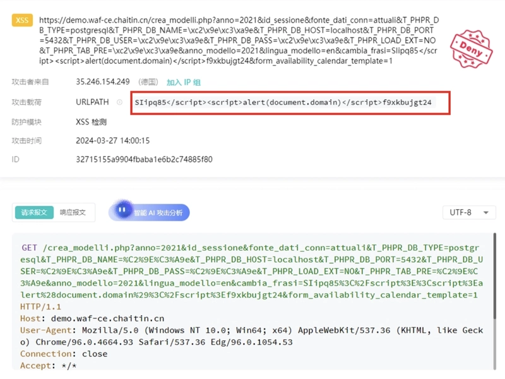
Task: Click the 攻击者来自 field label
Action: 30,82
